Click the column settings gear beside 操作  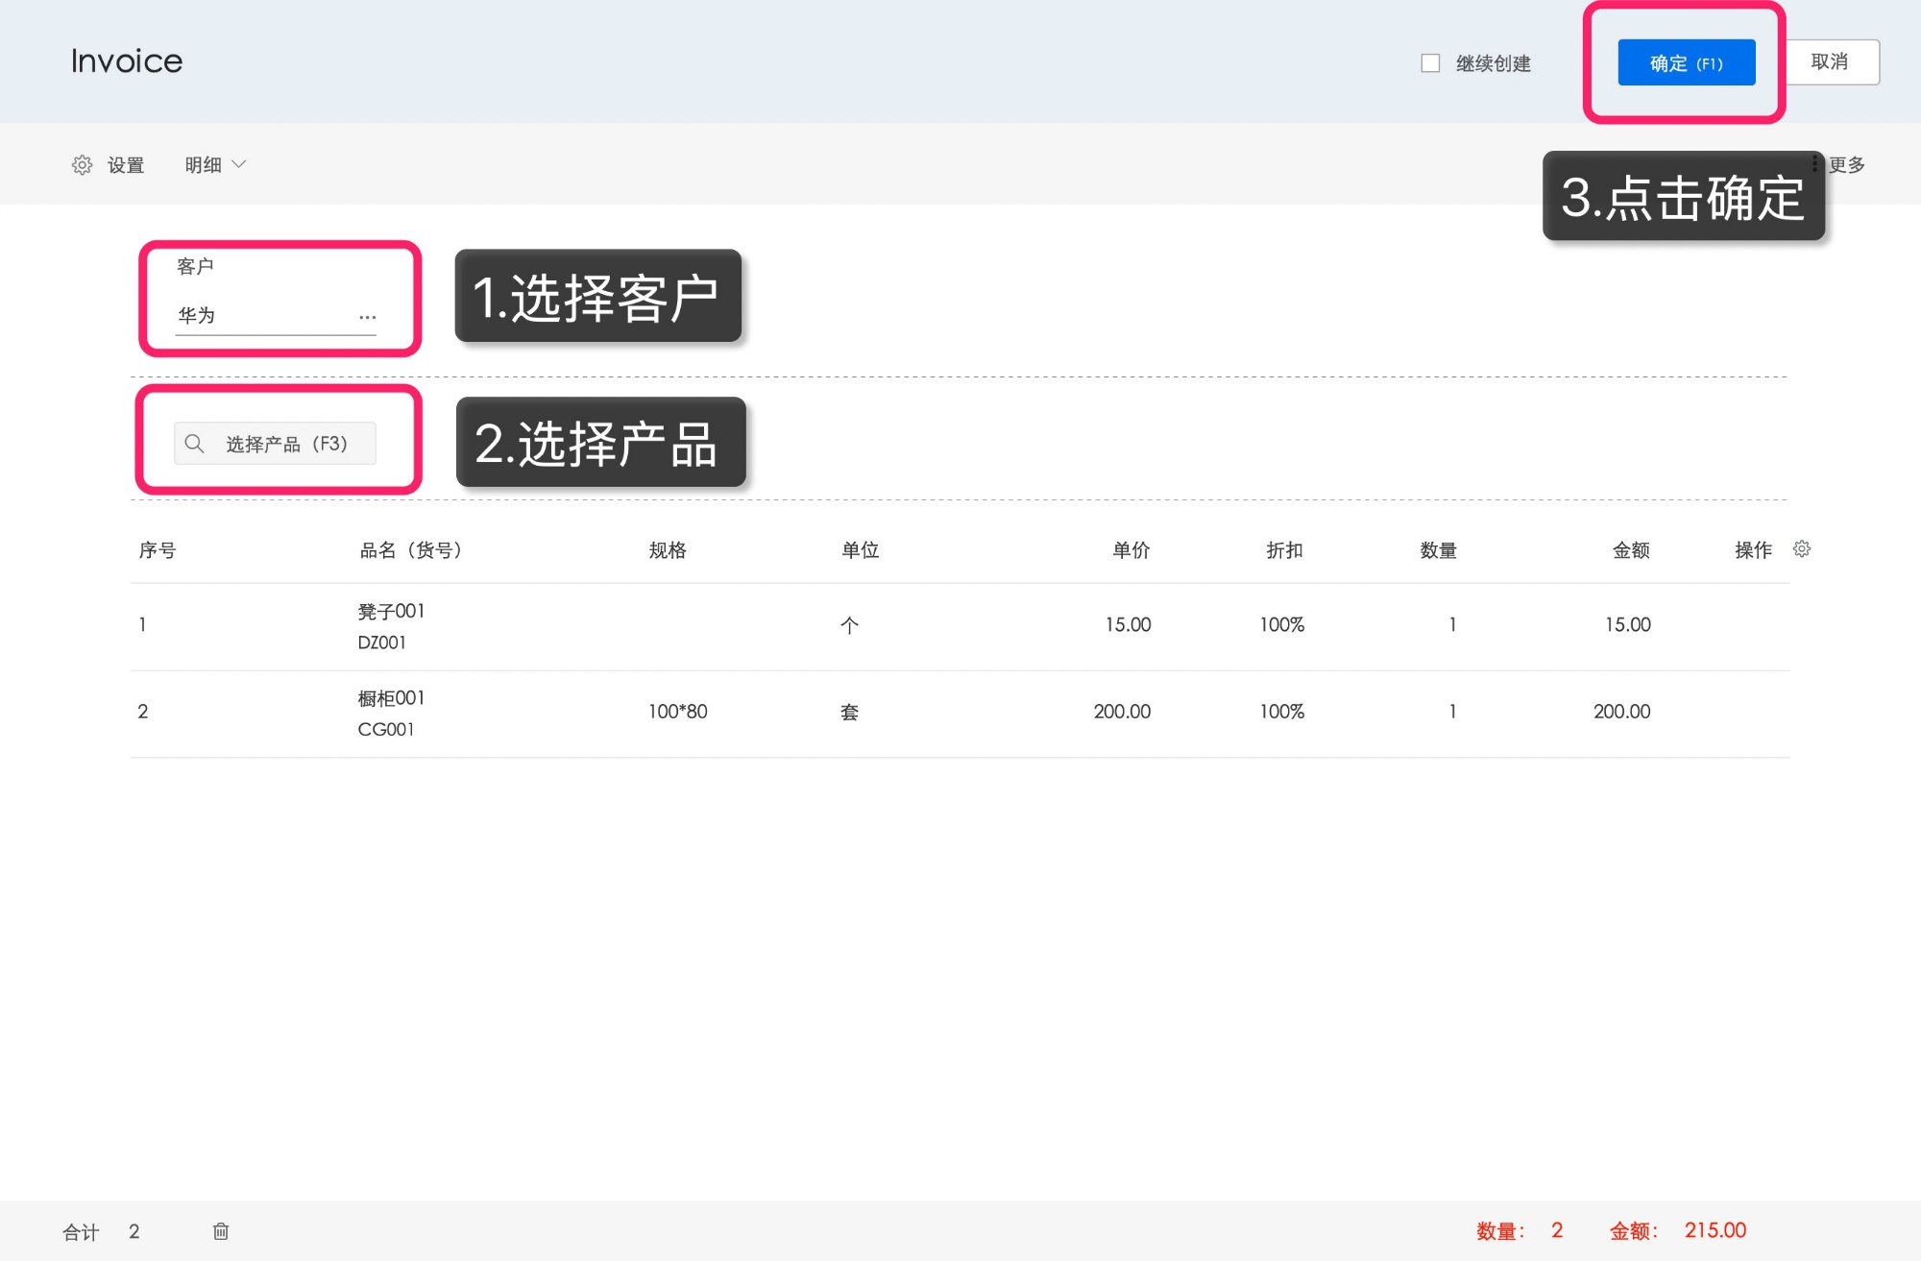(1802, 549)
